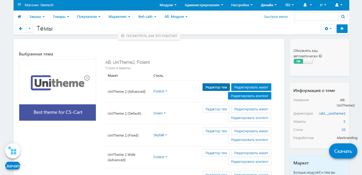This screenshot has height=175, width=362.
Task: Open the Заказы menu
Action: click(x=37, y=17)
